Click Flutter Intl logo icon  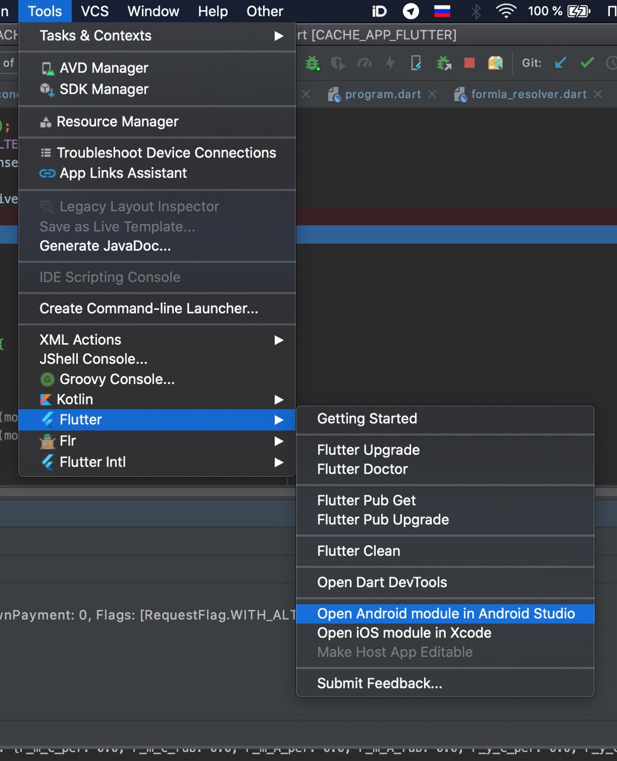[48, 462]
